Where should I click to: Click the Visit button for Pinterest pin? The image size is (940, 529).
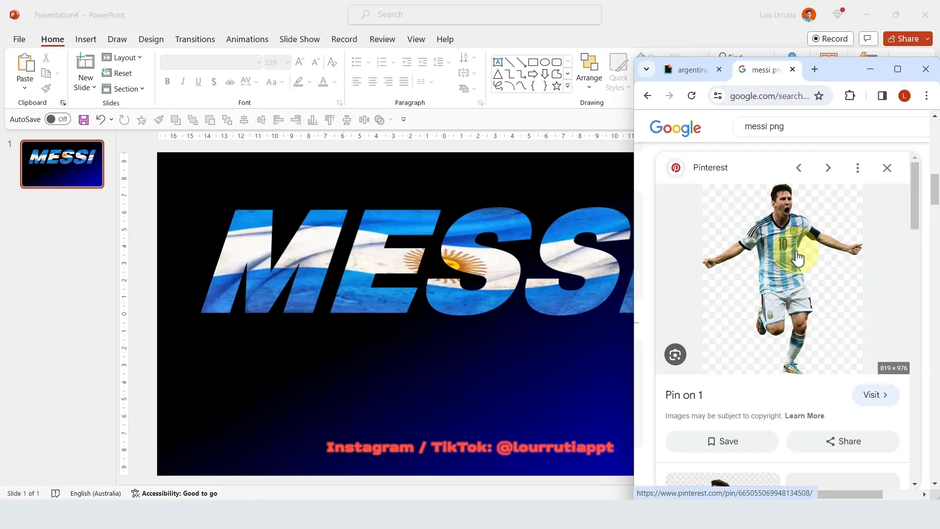875,395
